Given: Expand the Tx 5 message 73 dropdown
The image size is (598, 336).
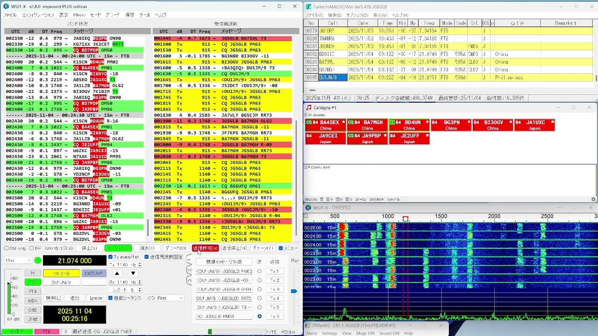Looking at the screenshot, I should pos(250,308).
